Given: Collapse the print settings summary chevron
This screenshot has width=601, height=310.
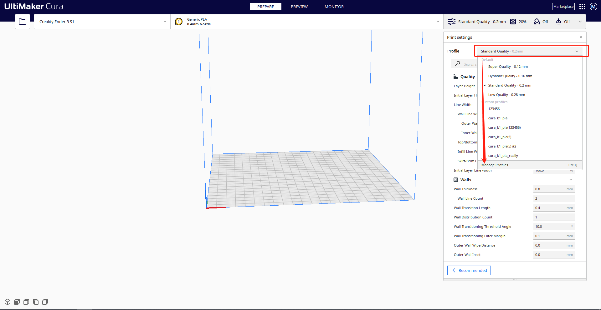Looking at the screenshot, I should [580, 22].
